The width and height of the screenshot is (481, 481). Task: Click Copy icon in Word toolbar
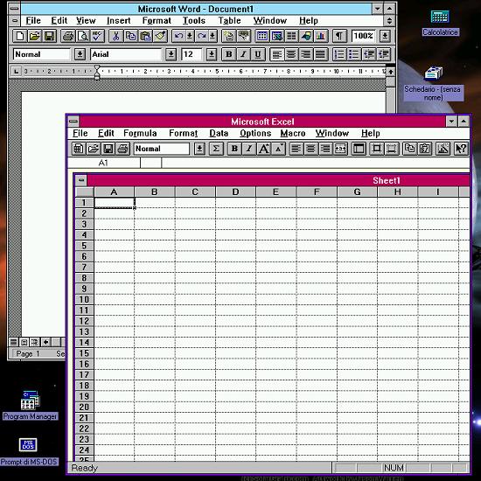tap(130, 36)
